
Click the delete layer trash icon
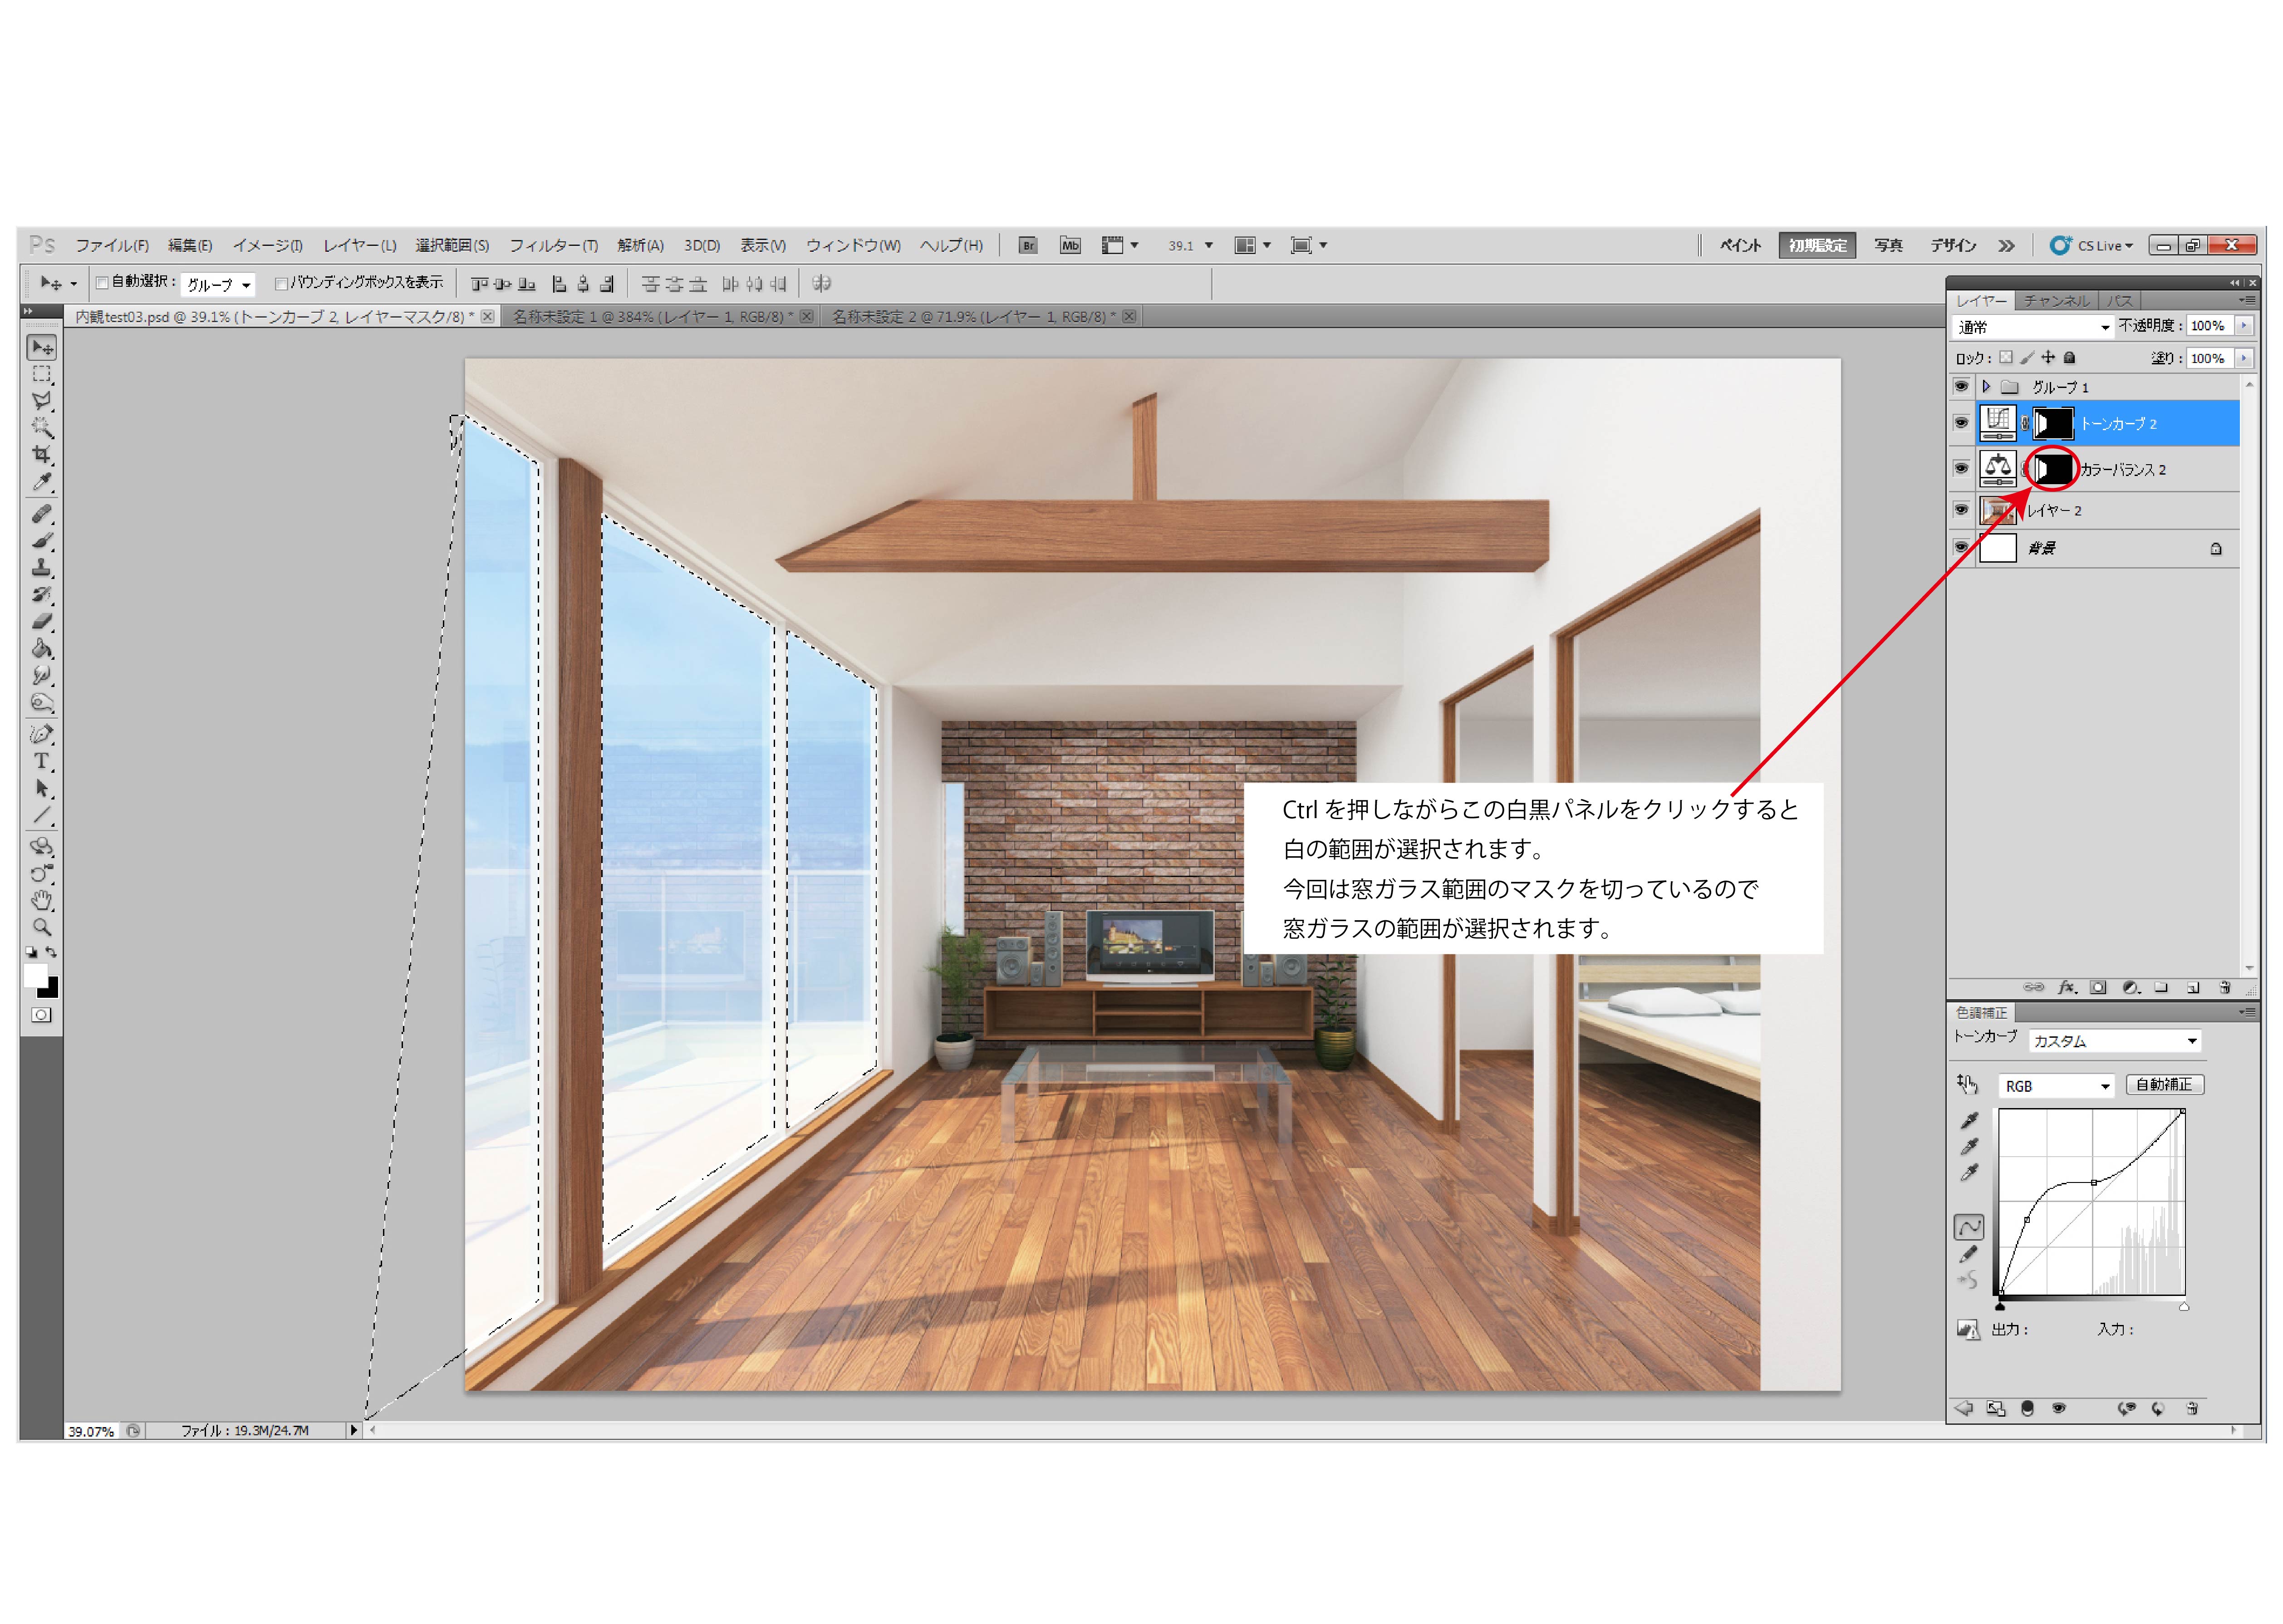(x=2225, y=987)
